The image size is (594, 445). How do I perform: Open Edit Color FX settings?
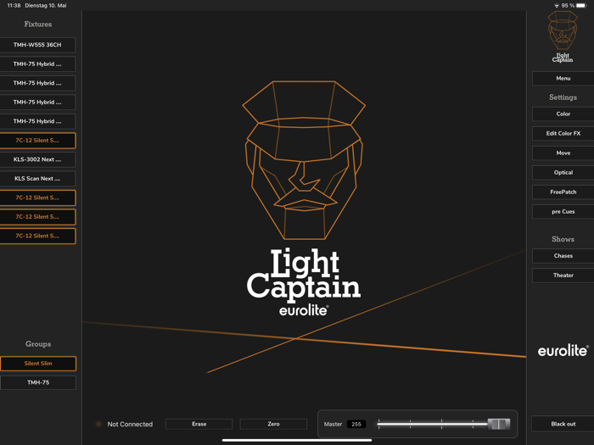point(563,134)
